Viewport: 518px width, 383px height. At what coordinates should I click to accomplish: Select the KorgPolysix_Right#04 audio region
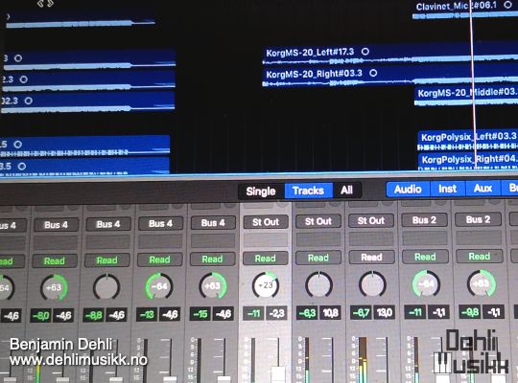coord(468,162)
